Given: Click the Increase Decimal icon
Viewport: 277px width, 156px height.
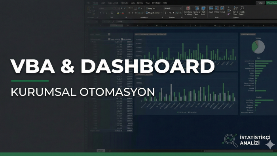Looking at the screenshot, I should 177,13.
